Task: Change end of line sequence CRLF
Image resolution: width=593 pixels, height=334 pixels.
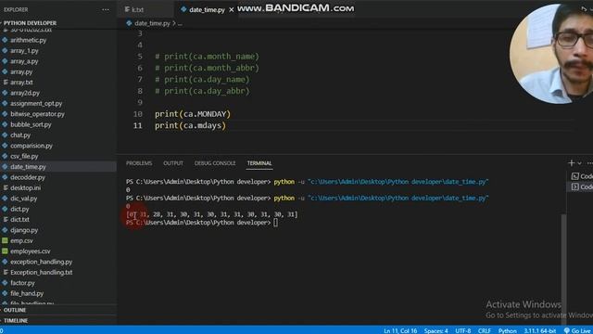Action: (x=484, y=330)
